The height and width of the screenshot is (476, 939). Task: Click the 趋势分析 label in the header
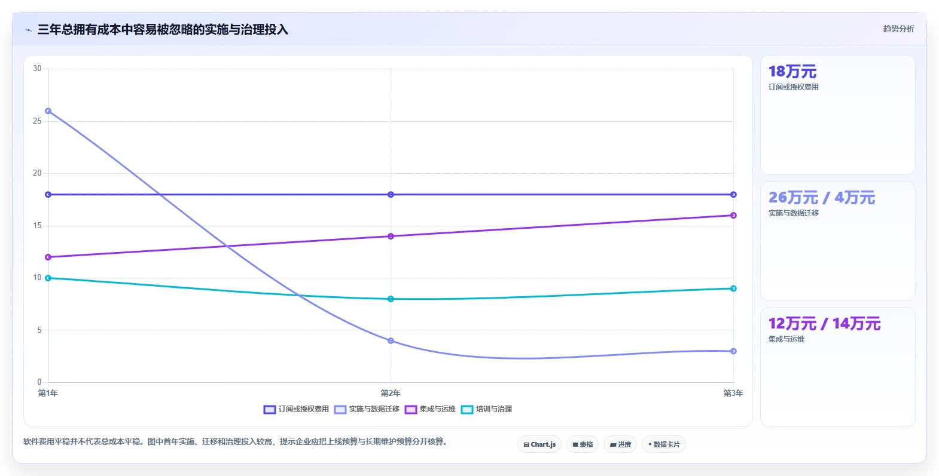click(x=898, y=29)
